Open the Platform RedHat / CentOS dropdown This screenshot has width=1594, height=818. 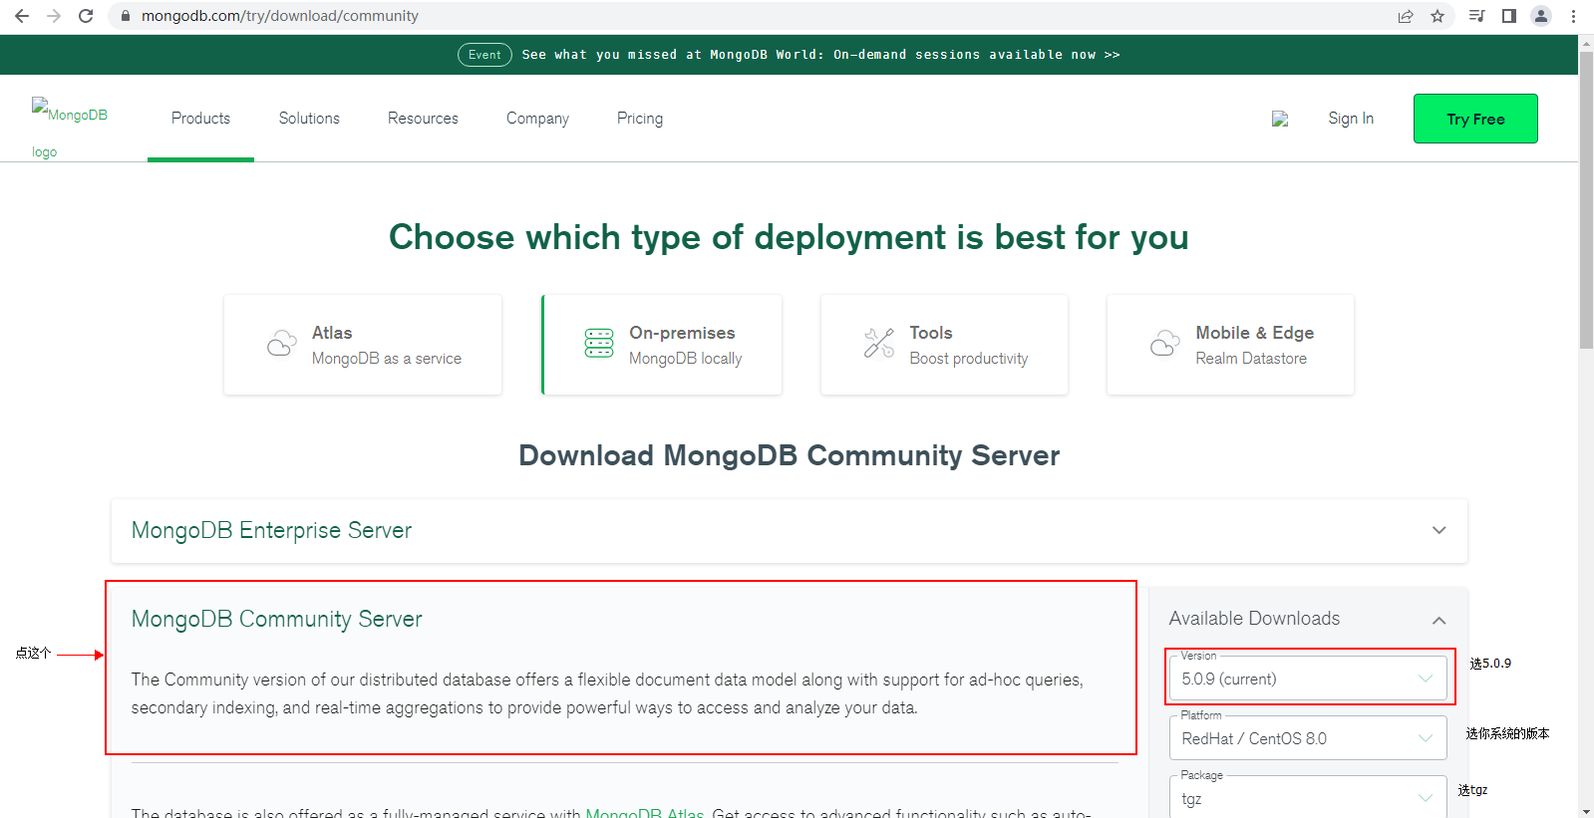[1307, 738]
